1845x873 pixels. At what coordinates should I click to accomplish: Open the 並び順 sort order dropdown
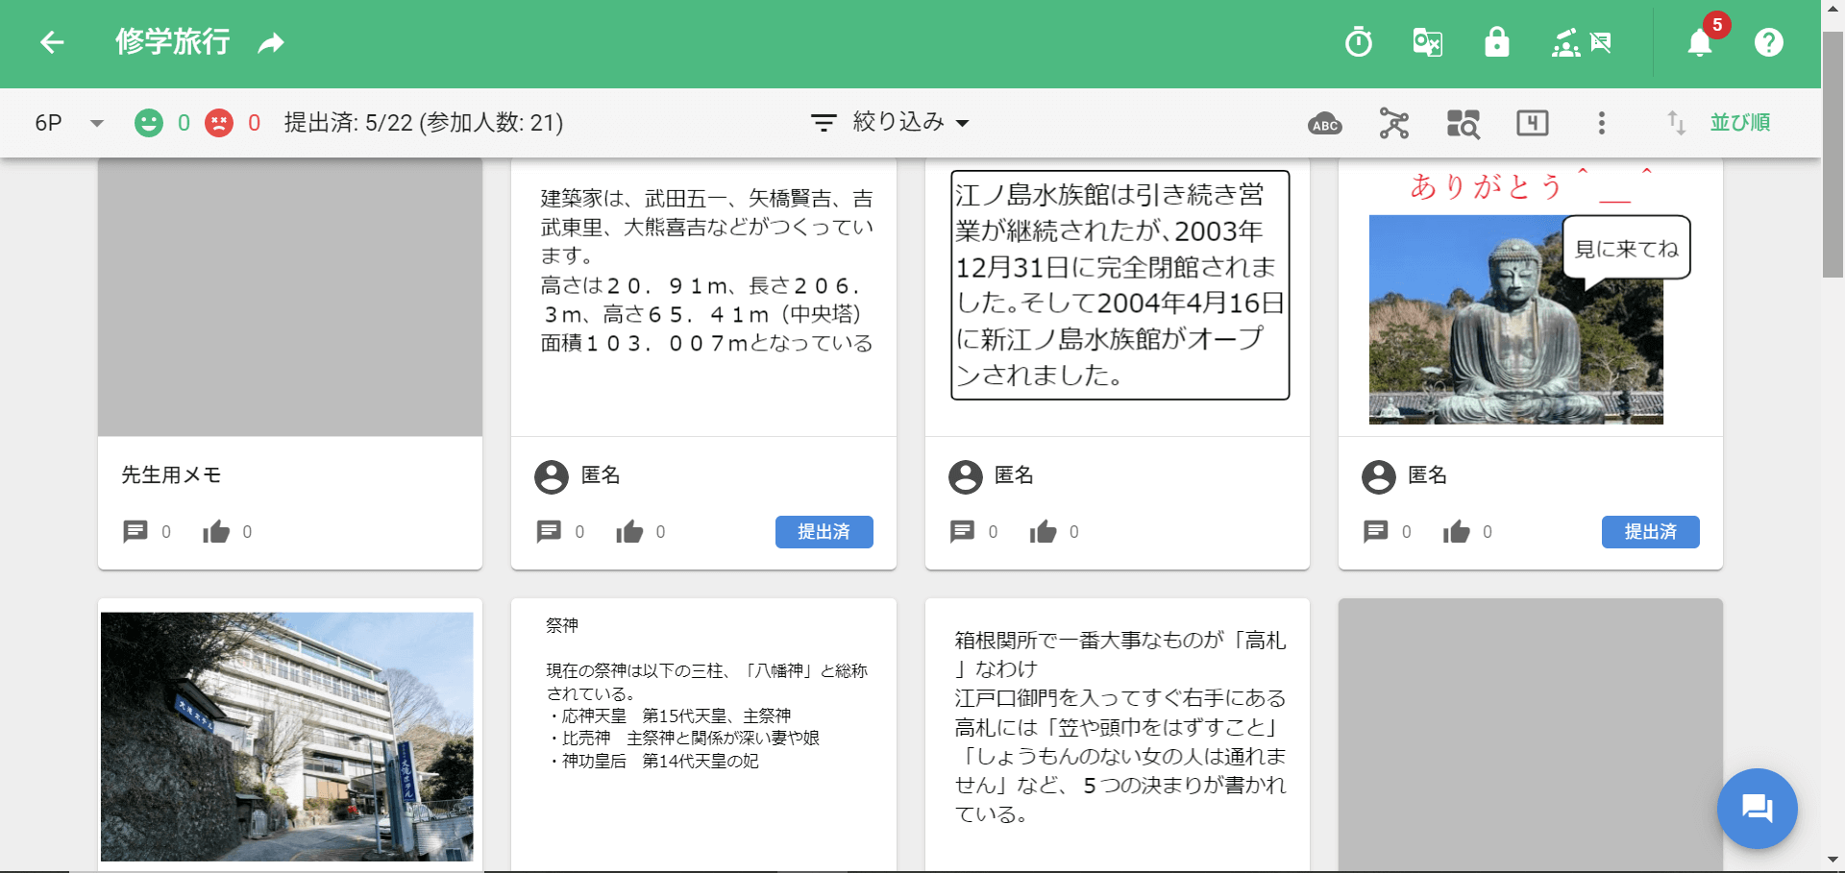(1740, 123)
